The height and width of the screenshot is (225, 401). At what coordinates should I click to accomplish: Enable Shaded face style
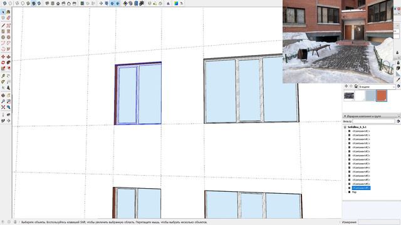pyautogui.click(x=28, y=3)
